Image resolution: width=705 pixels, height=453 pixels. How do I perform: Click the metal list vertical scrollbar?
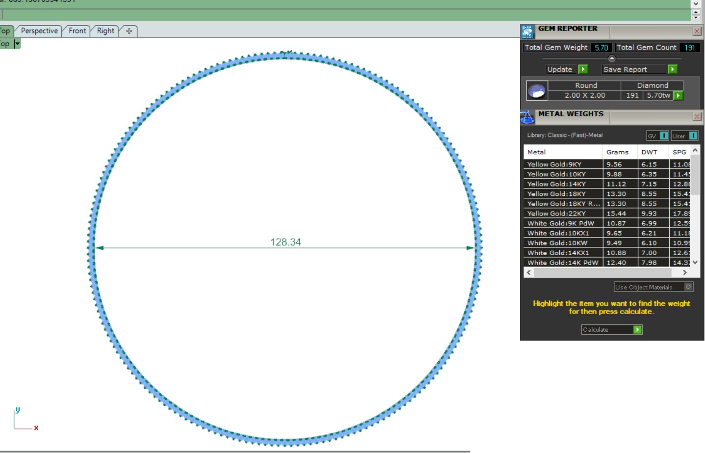click(x=695, y=206)
